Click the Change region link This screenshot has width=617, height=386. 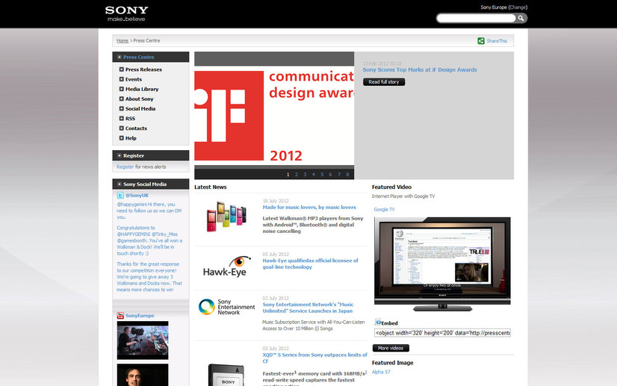pyautogui.click(x=518, y=7)
